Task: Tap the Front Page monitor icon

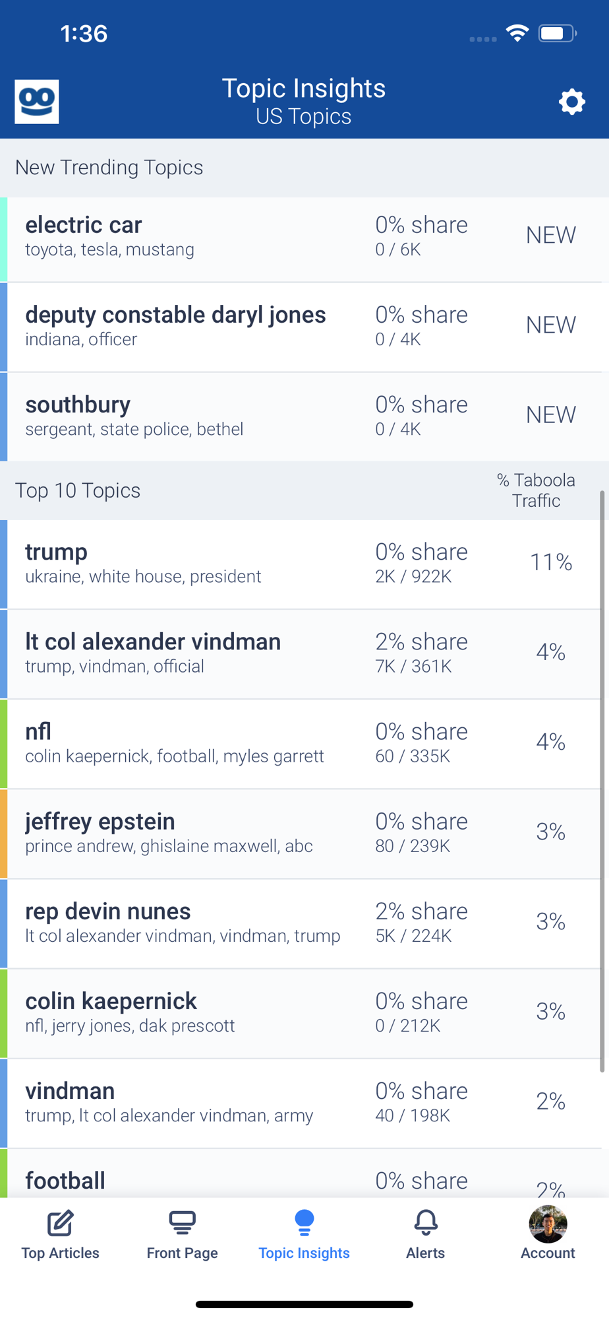Action: 182,1223
